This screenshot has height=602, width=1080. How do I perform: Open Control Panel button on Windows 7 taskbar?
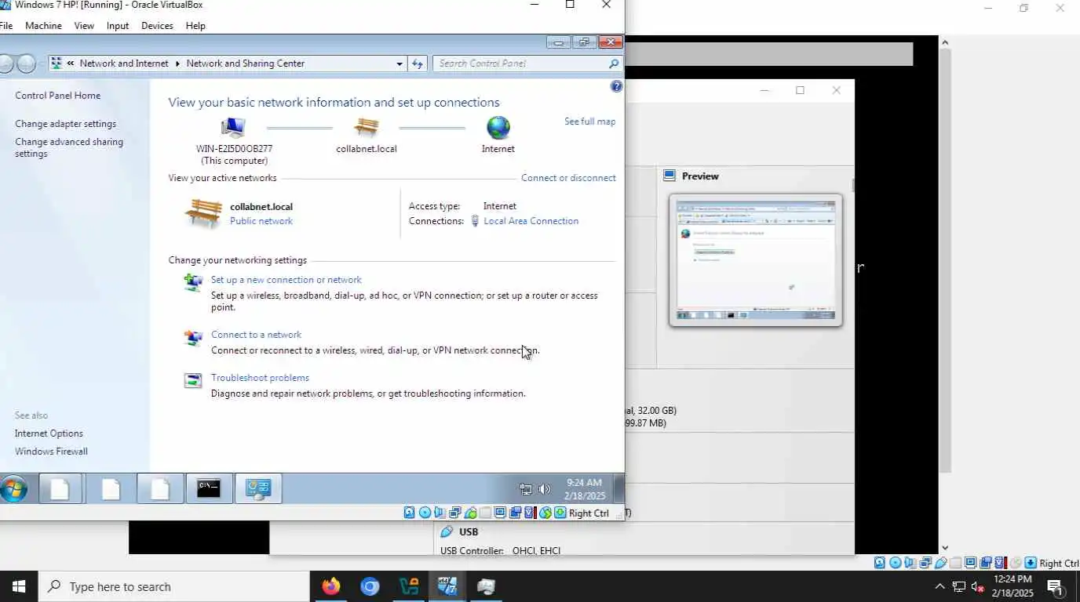click(258, 489)
